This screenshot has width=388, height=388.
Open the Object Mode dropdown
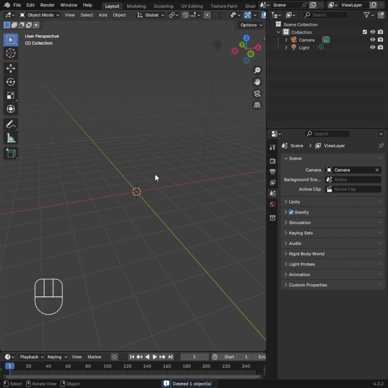point(39,15)
